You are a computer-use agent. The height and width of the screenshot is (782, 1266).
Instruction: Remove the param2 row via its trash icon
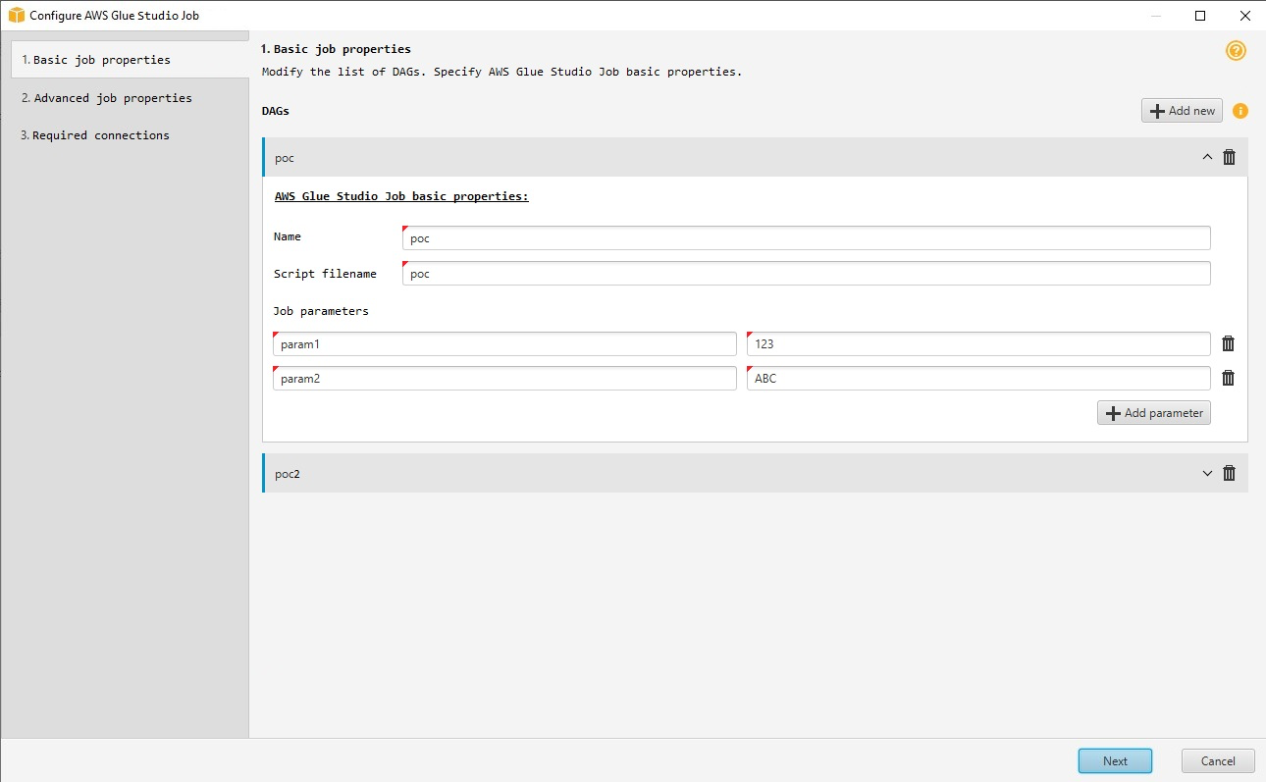1228,378
